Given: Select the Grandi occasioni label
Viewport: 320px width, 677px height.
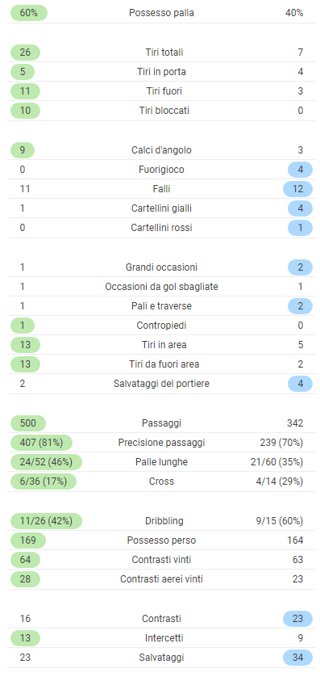Looking at the screenshot, I should [x=161, y=267].
